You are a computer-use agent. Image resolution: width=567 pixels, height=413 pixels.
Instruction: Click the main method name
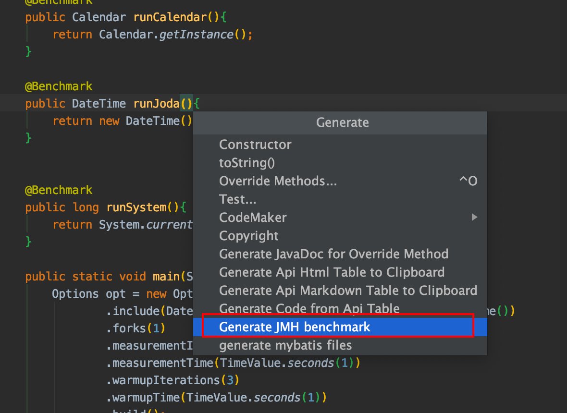pos(166,277)
